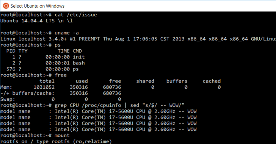Click the Linux localhost kernel version line

click(x=138, y=39)
